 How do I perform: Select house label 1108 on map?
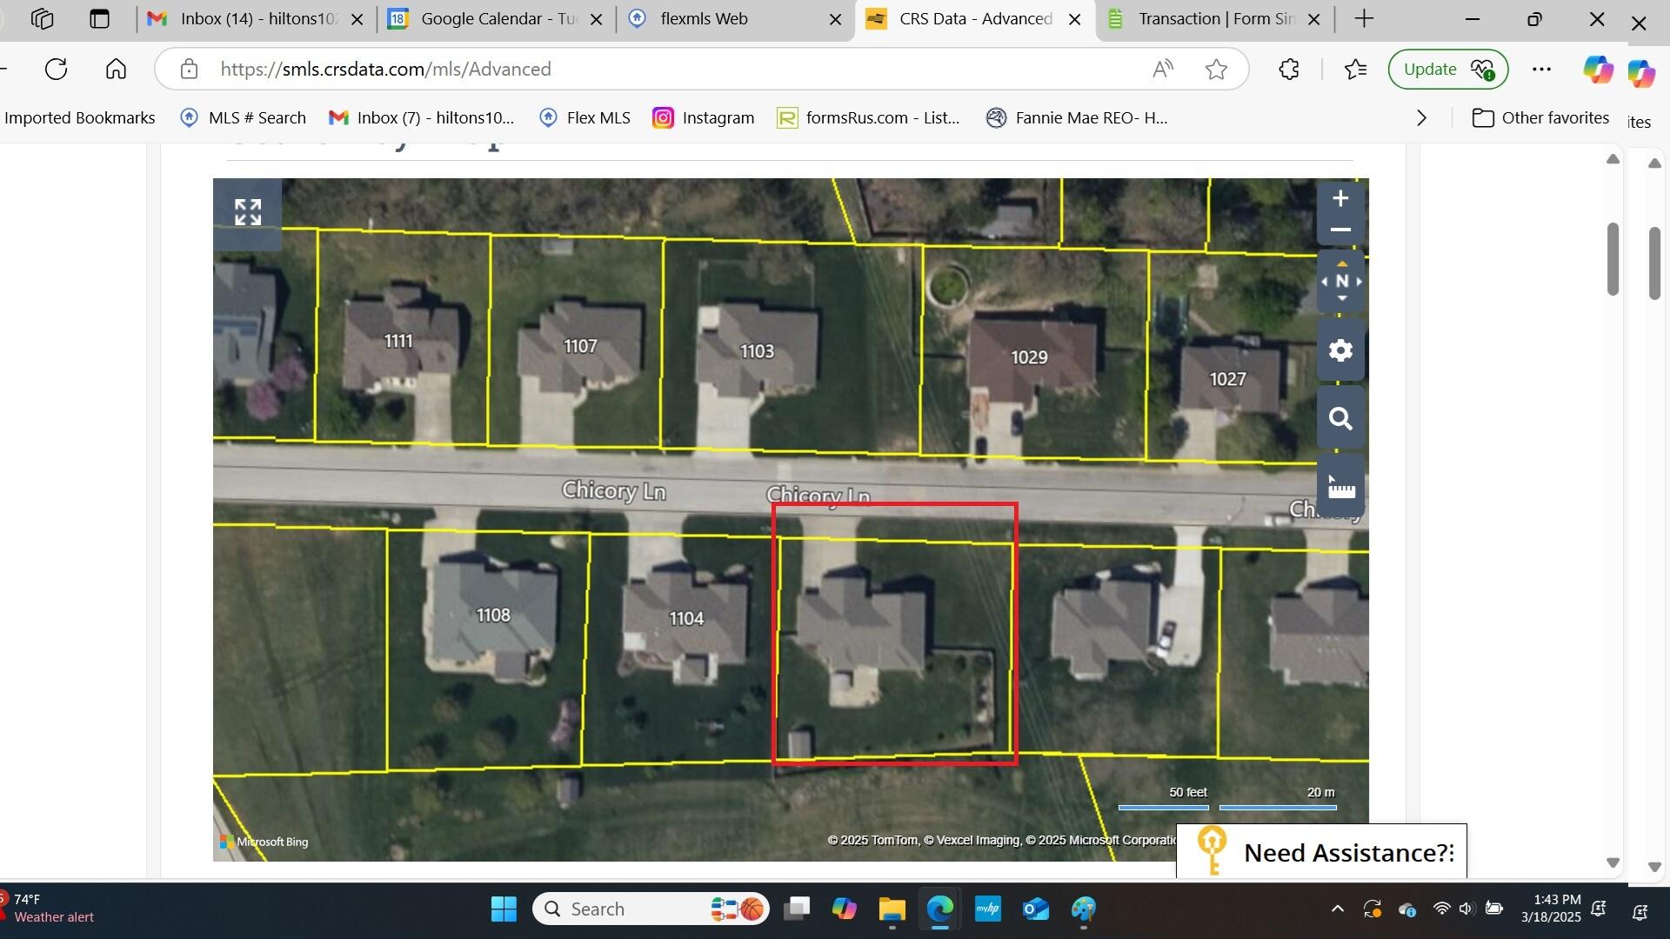coord(493,616)
